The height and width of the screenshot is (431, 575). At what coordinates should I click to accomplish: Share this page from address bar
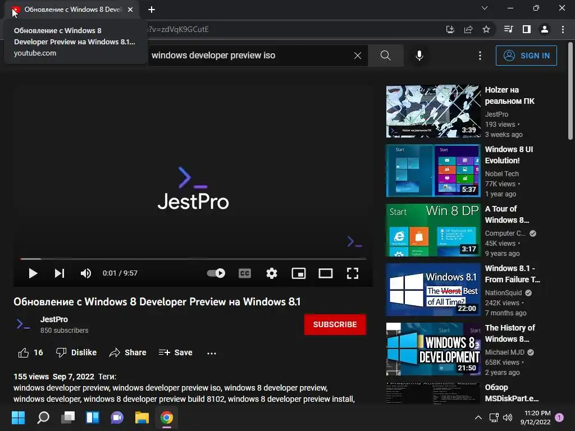pyautogui.click(x=468, y=29)
